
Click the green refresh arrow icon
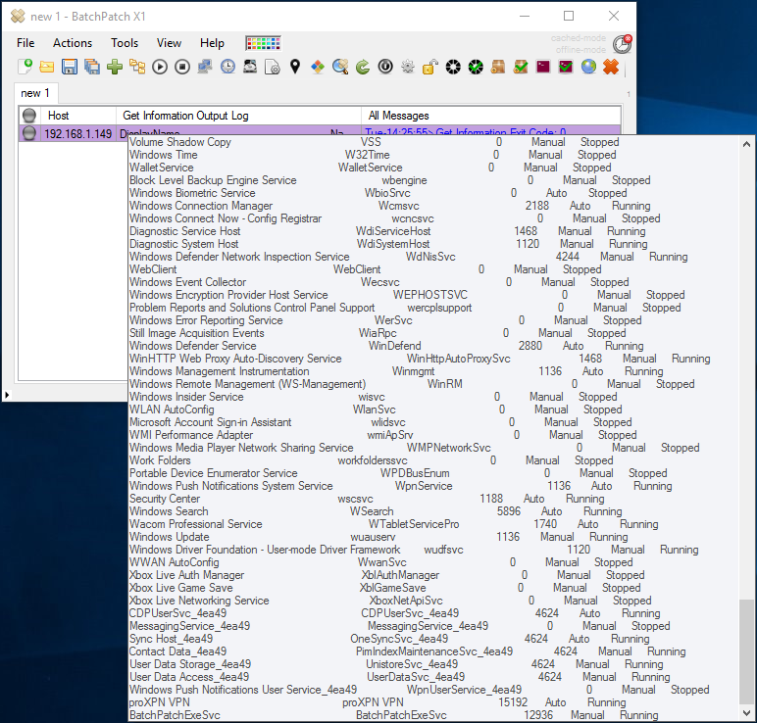click(363, 67)
